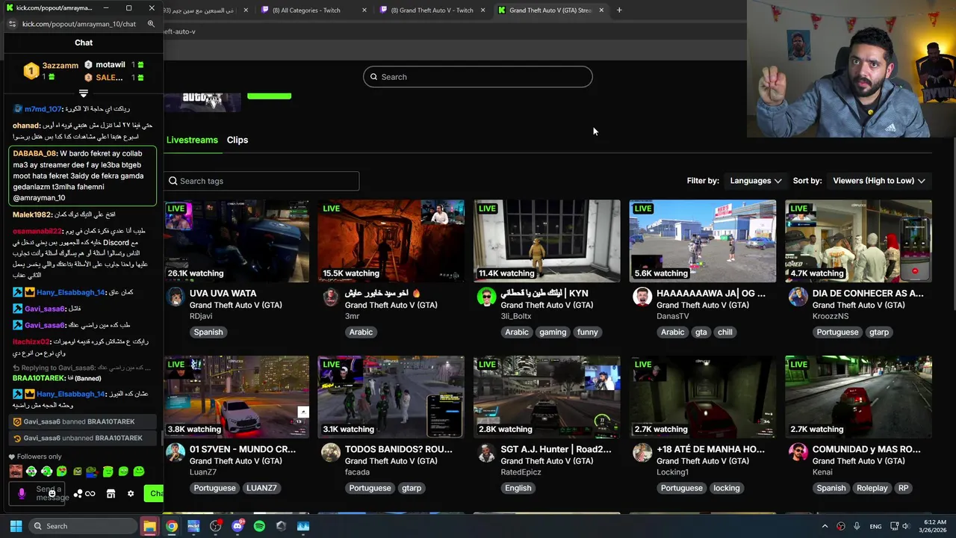Switch to the Clips tab
956x538 pixels.
(238, 140)
